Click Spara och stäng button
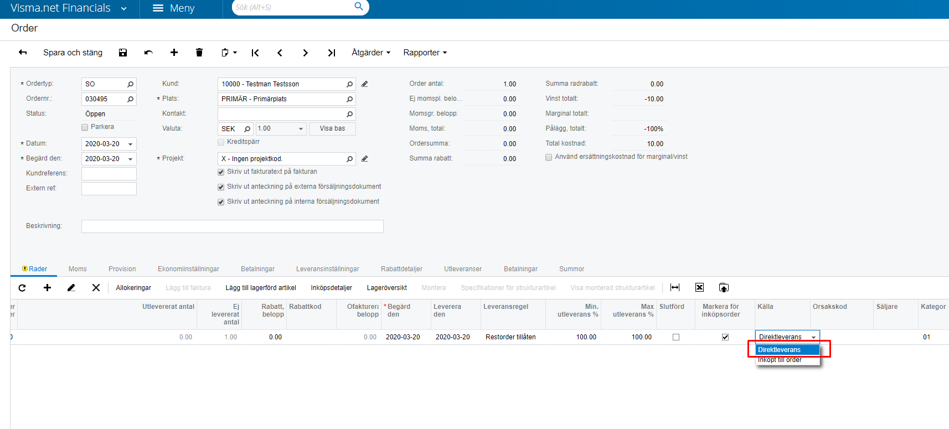This screenshot has height=429, width=949. [x=73, y=53]
